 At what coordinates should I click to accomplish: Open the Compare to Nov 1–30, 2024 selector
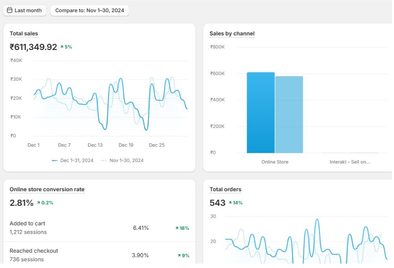pos(89,10)
